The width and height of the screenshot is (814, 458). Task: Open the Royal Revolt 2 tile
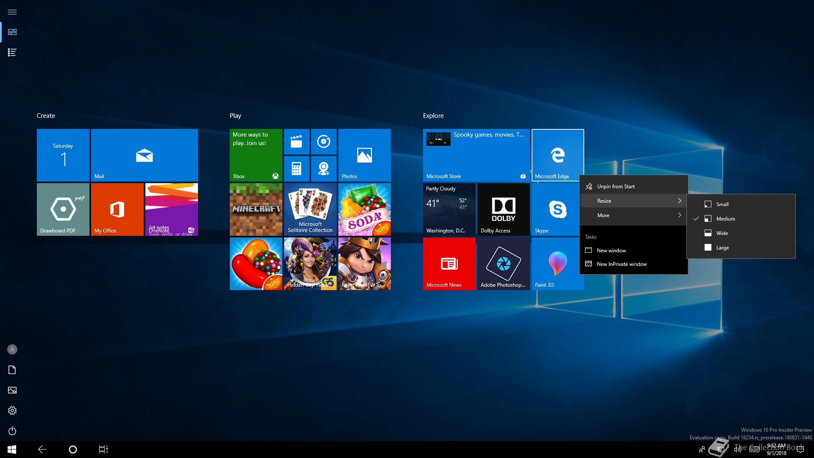(x=365, y=264)
